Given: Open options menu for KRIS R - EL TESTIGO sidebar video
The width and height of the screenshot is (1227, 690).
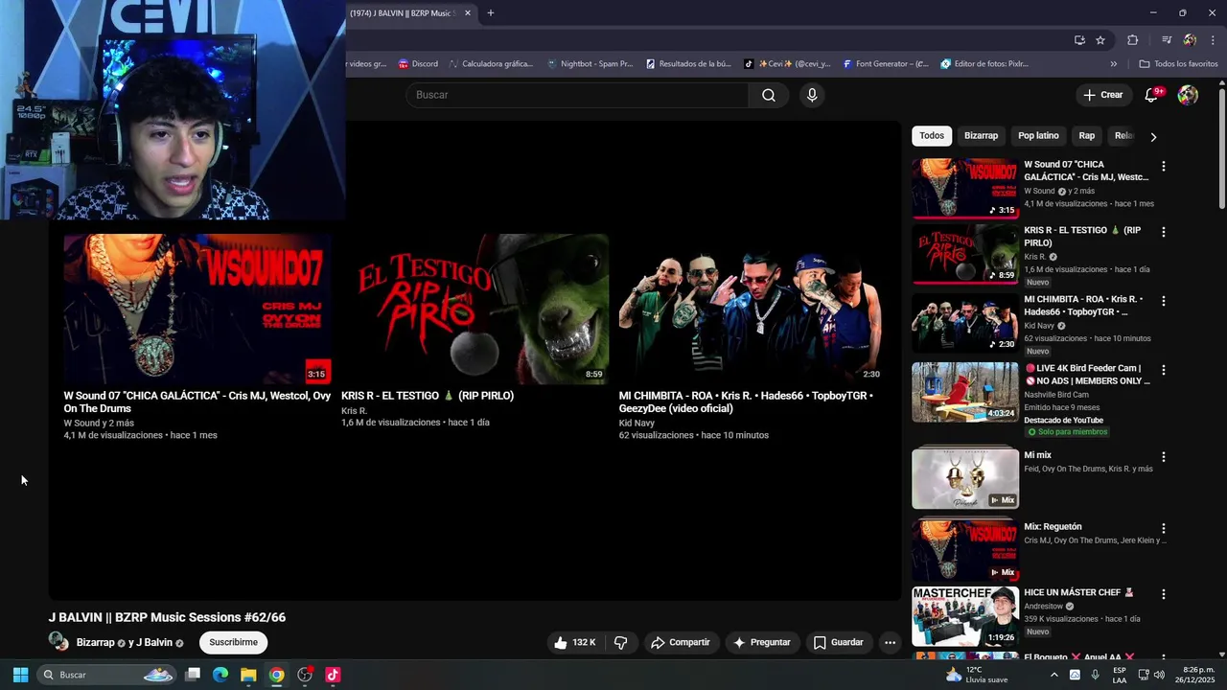Looking at the screenshot, I should [x=1164, y=232].
